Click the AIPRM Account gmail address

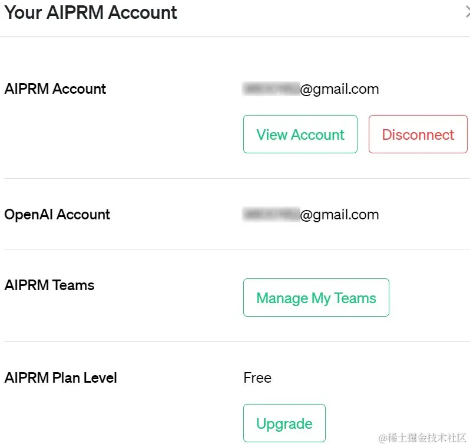310,89
